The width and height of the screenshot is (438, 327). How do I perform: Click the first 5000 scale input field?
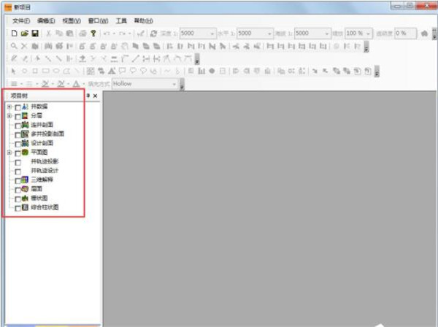click(x=194, y=34)
